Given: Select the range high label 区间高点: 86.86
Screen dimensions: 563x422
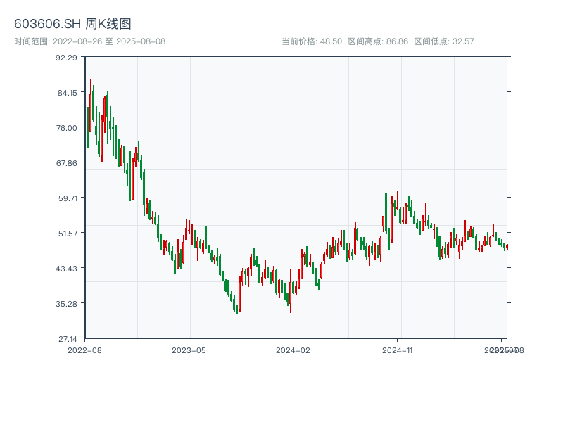Looking at the screenshot, I should tap(378, 41).
